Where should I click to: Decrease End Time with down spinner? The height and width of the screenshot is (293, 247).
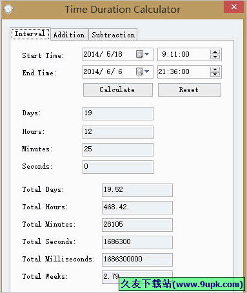pos(215,75)
